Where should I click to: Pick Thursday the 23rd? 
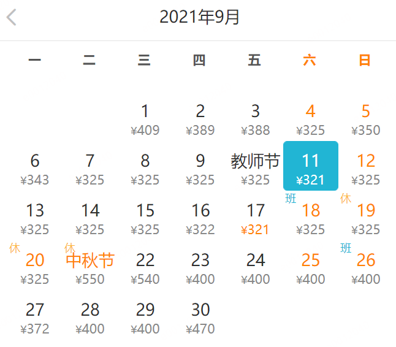click(200, 265)
